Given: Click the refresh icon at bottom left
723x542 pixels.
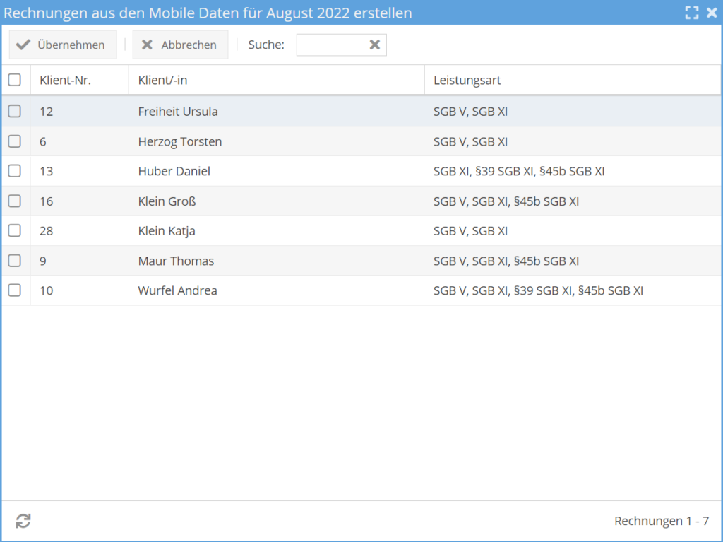Looking at the screenshot, I should click(23, 522).
